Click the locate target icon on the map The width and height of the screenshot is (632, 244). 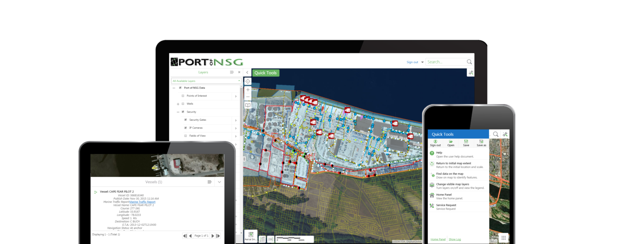[x=248, y=81]
